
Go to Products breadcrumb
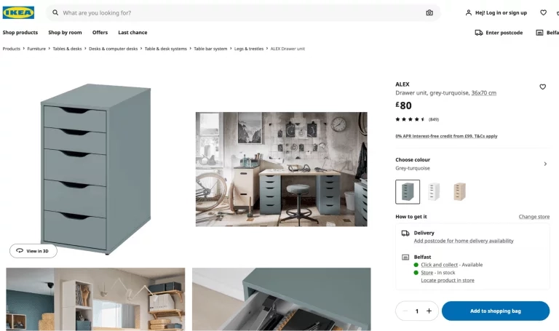click(x=12, y=49)
